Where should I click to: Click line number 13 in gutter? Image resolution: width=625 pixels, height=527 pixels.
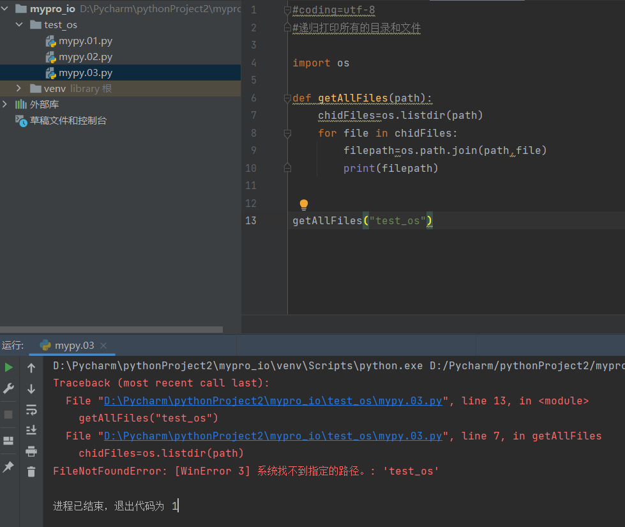click(251, 220)
